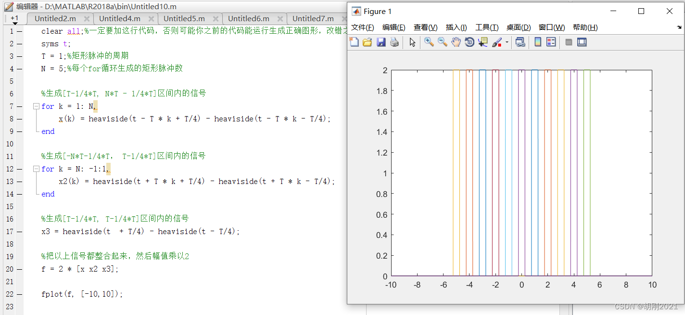Insert a legend into the plot
This screenshot has height=315, width=685.
click(551, 42)
